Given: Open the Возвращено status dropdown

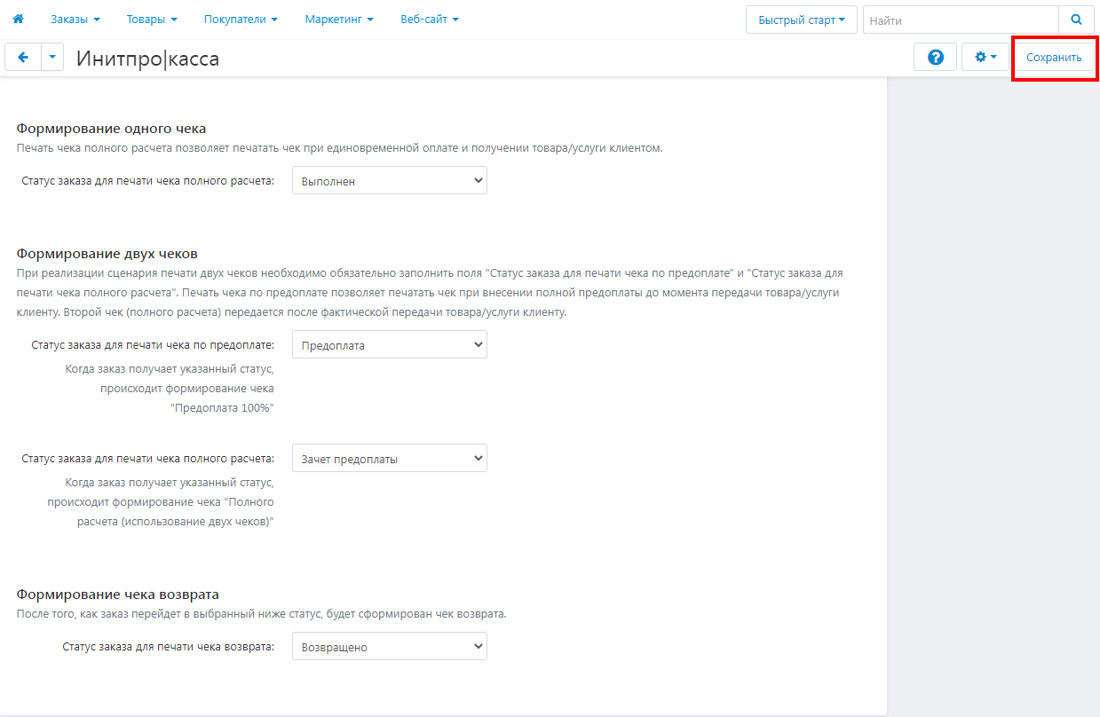Looking at the screenshot, I should point(390,647).
